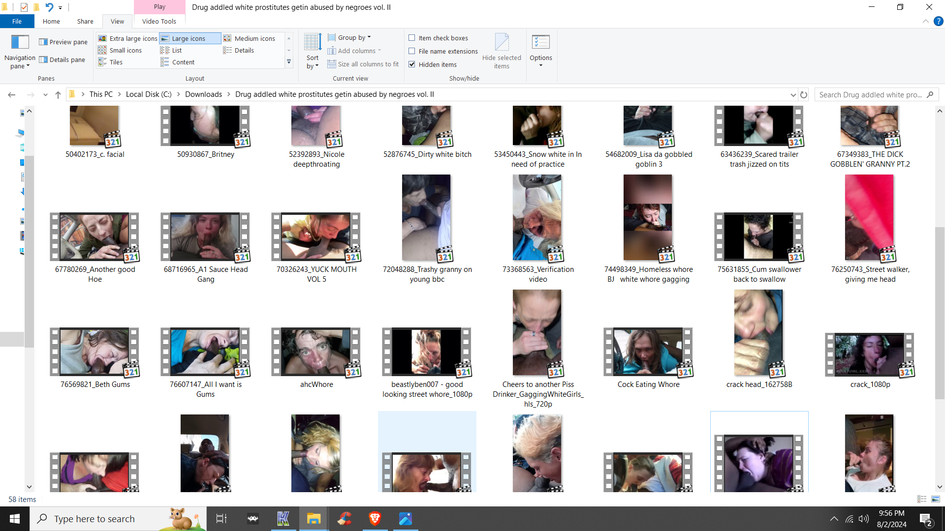This screenshot has width=945, height=531.
Task: Toggle the Details pane
Action: [x=62, y=59]
